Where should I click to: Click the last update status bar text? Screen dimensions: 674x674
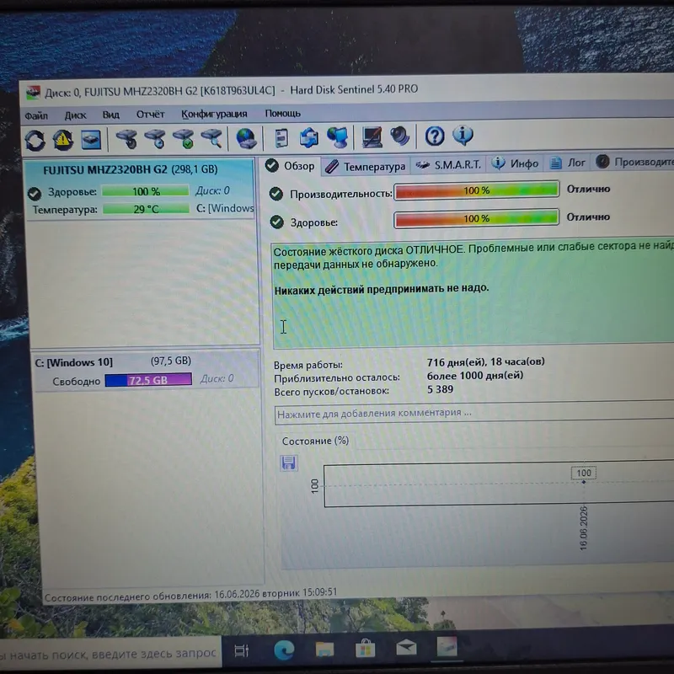coord(191,595)
